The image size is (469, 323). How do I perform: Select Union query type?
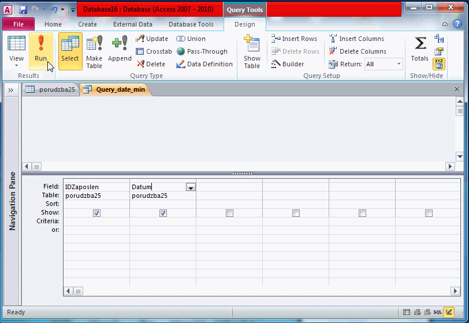191,39
